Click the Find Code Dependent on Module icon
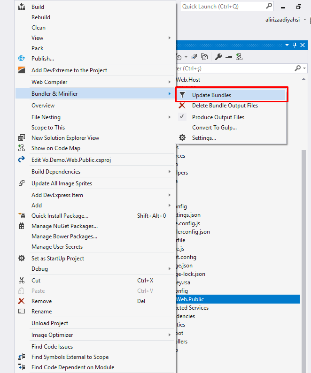The width and height of the screenshot is (311, 373). coord(22,367)
